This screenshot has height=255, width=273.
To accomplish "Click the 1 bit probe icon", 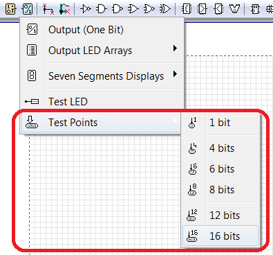I will tap(192, 123).
